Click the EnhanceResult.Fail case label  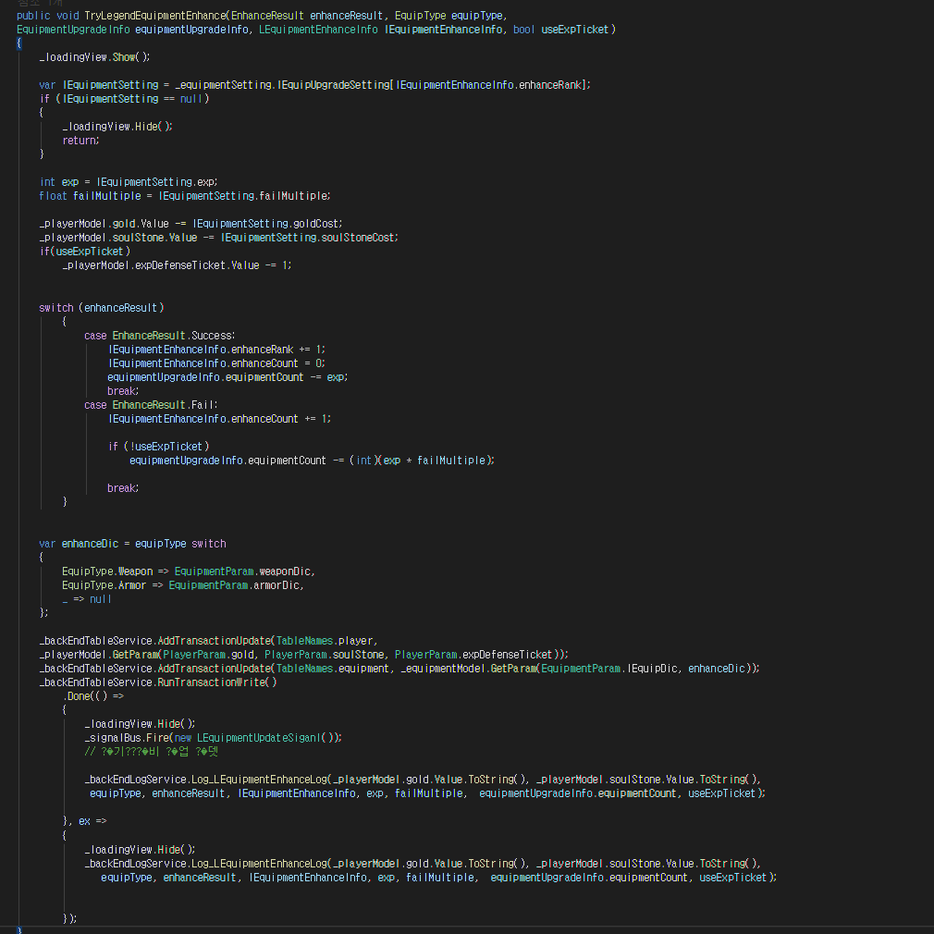(163, 405)
